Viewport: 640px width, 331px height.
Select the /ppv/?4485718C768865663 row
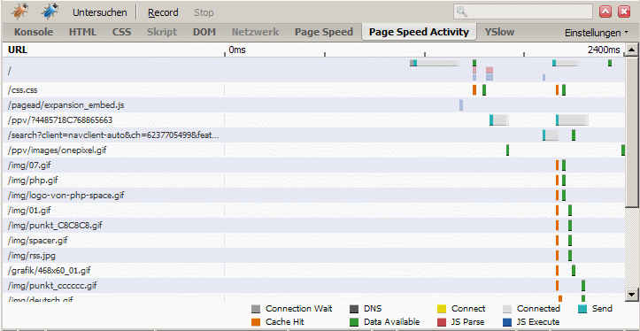313,120
